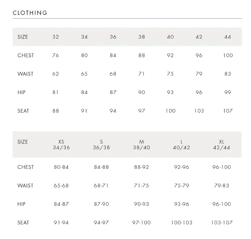Click the SEAT row label in lower table
The image size is (251, 239).
pos(23,223)
